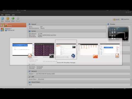Viewport: 132px width, 99px height.
Task: Select the VirtualBox Manager window thumbnail
Action: click(x=66, y=50)
